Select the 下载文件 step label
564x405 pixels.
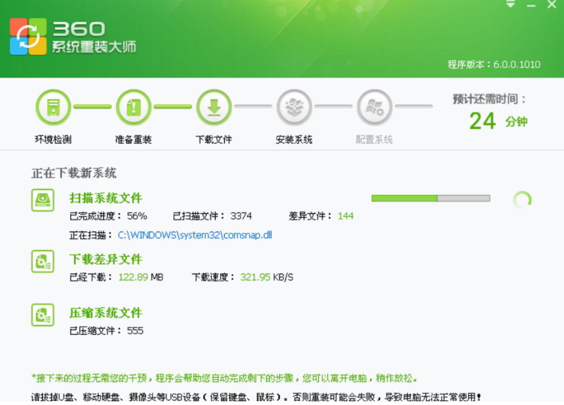(214, 140)
